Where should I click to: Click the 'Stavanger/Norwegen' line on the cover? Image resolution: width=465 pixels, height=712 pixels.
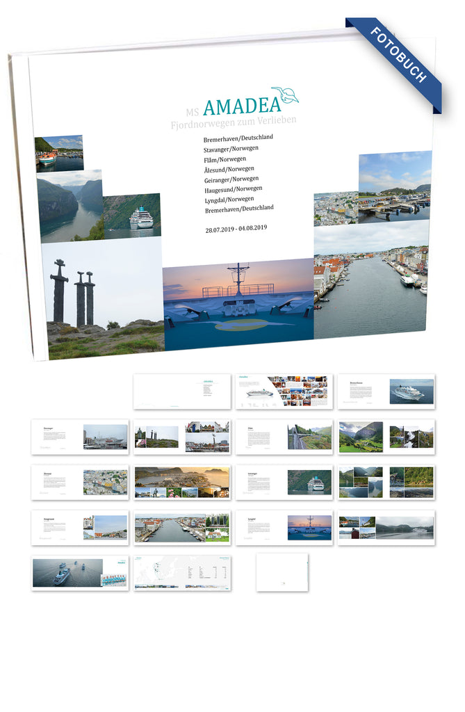pyautogui.click(x=231, y=149)
